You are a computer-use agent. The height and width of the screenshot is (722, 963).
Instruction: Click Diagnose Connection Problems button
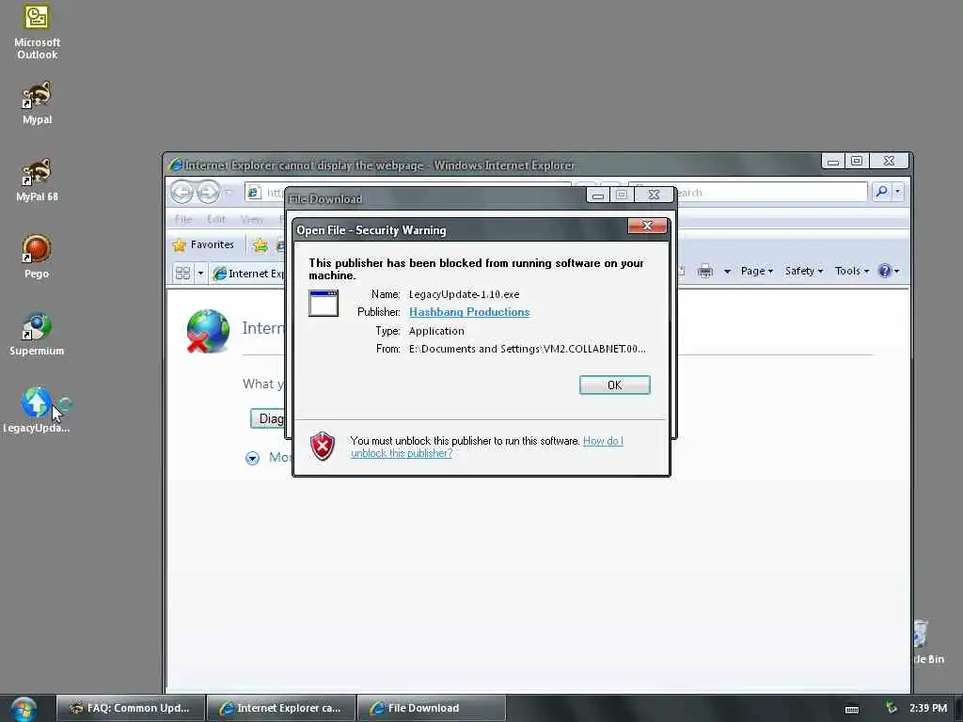pos(268,418)
